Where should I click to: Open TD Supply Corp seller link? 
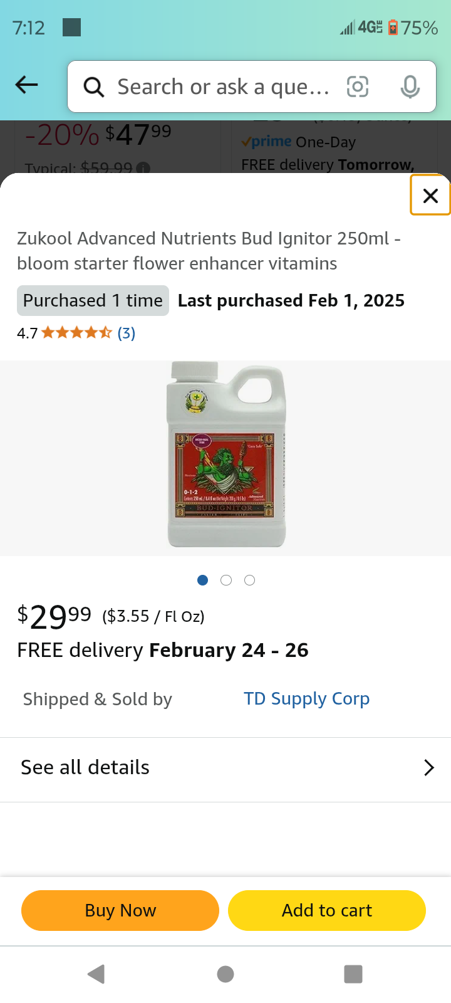(x=306, y=698)
